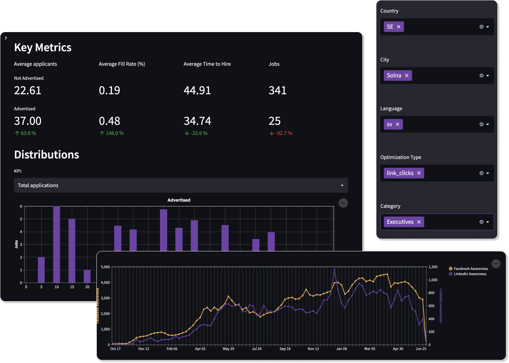Image resolution: width=509 pixels, height=363 pixels.
Task: Remove the link_clicks optimization tag
Action: coord(419,173)
